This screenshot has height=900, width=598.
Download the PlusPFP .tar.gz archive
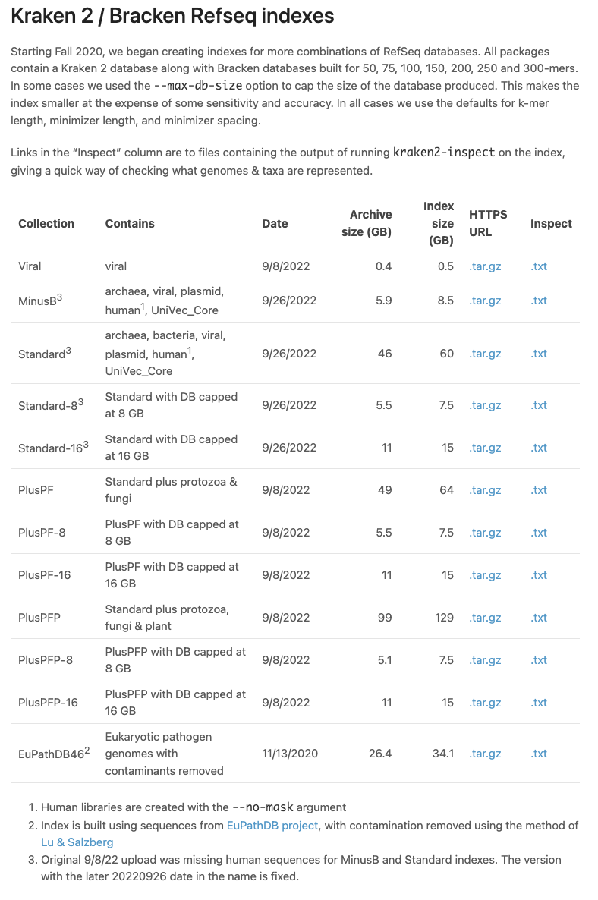(485, 618)
